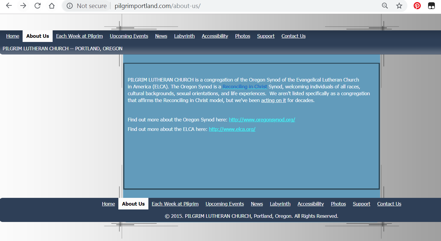The height and width of the screenshot is (241, 441).
Task: Open Photos in the top navigation
Action: [x=243, y=36]
